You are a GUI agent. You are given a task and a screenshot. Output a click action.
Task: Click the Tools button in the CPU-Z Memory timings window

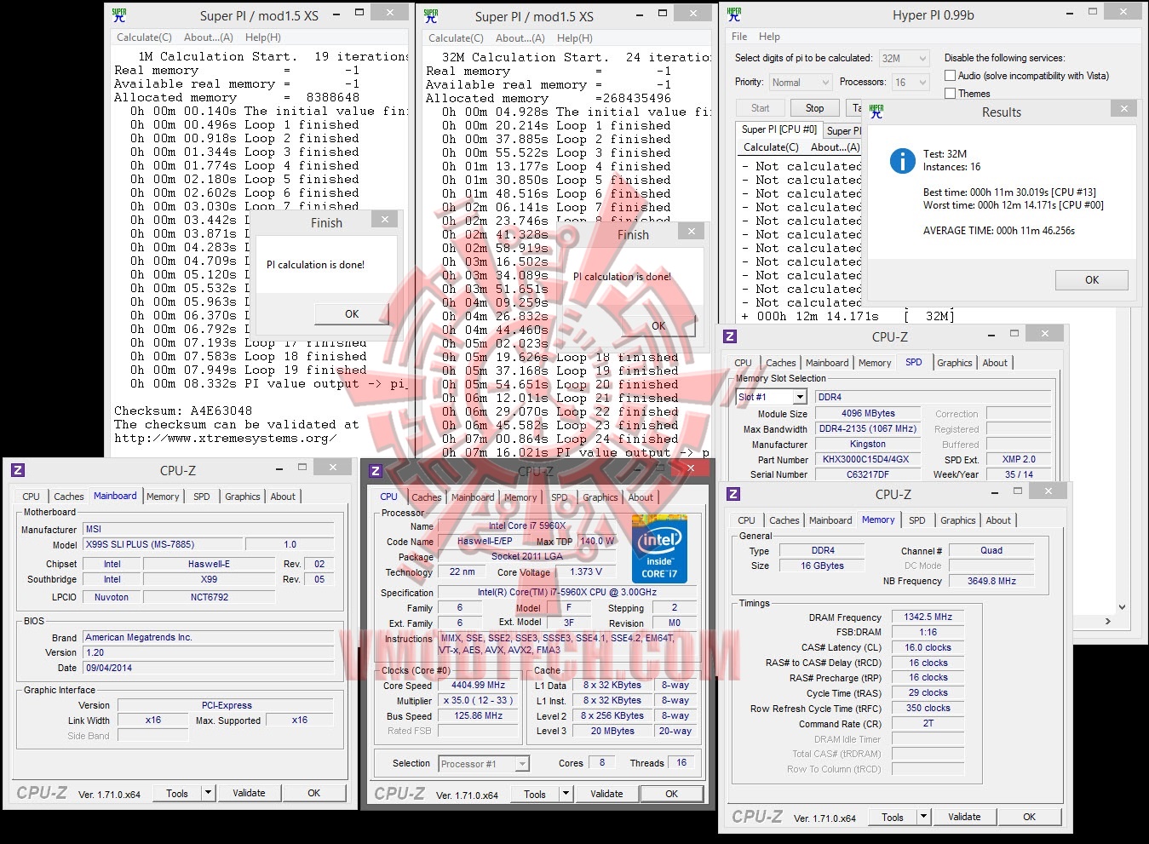893,817
